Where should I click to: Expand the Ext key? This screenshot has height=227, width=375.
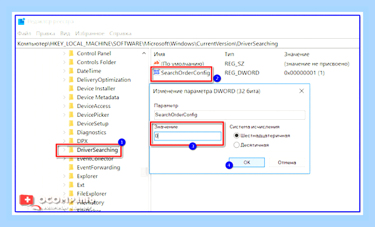(x=64, y=185)
